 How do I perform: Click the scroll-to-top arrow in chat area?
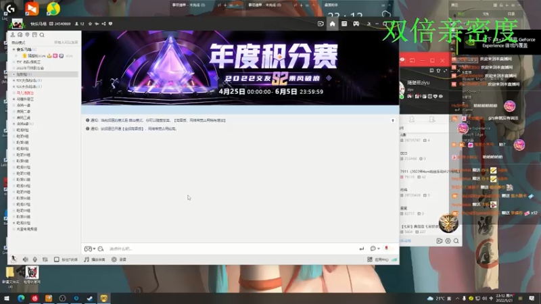393,121
